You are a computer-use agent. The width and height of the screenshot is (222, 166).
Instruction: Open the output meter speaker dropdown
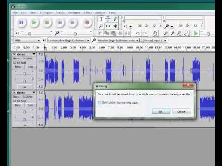tap(131, 27)
